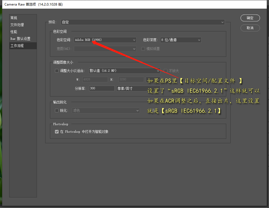Switch to the 文件处理 section
This screenshot has width=269, height=208.
point(17,25)
